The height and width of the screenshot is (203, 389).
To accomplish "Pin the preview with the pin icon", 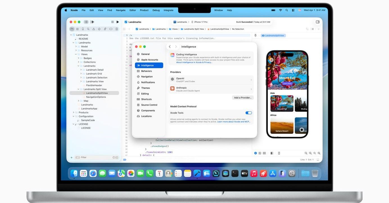I will click(255, 36).
